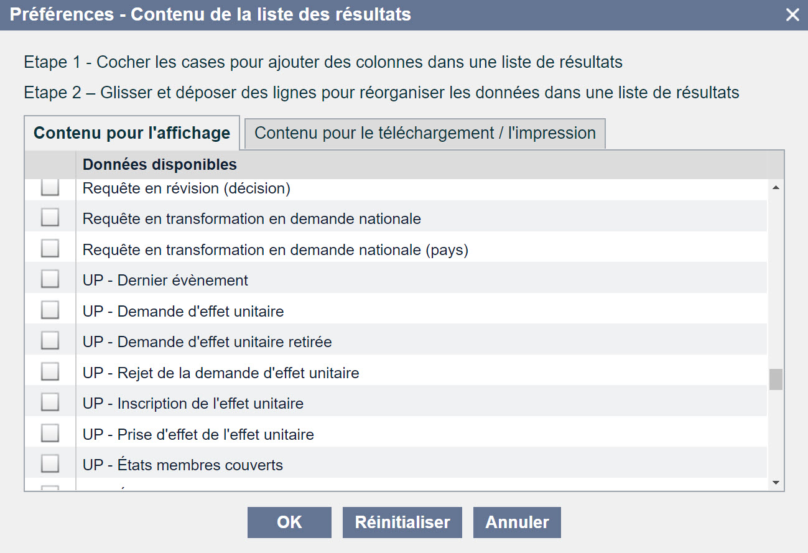Viewport: 808px width, 553px height.
Task: Click the OK button
Action: [x=289, y=523]
